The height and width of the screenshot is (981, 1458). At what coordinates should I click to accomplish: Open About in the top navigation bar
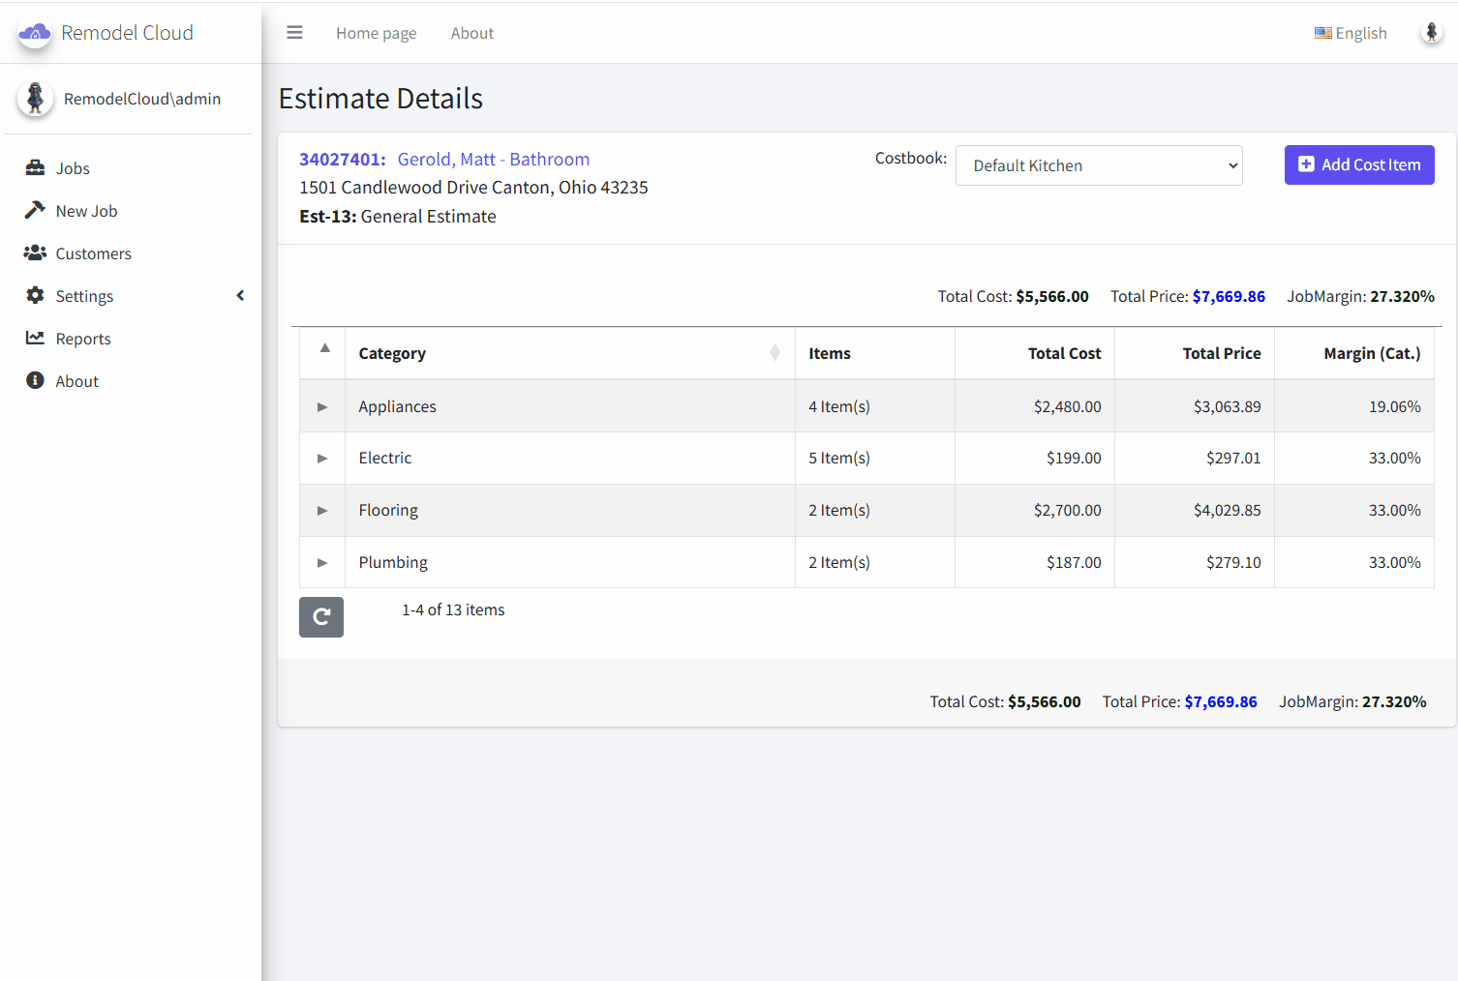[x=471, y=33]
